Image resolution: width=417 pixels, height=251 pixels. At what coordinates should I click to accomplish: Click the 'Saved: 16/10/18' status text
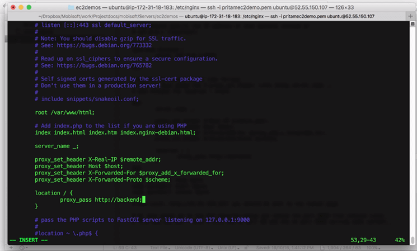(x=285, y=248)
